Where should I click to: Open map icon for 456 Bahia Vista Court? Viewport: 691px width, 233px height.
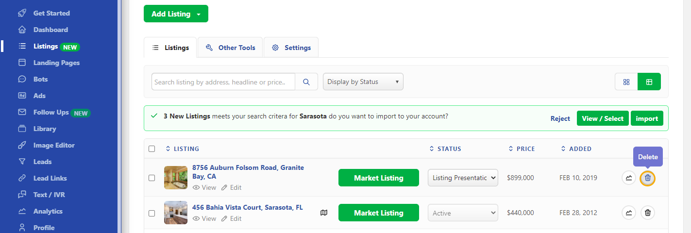[324, 213]
